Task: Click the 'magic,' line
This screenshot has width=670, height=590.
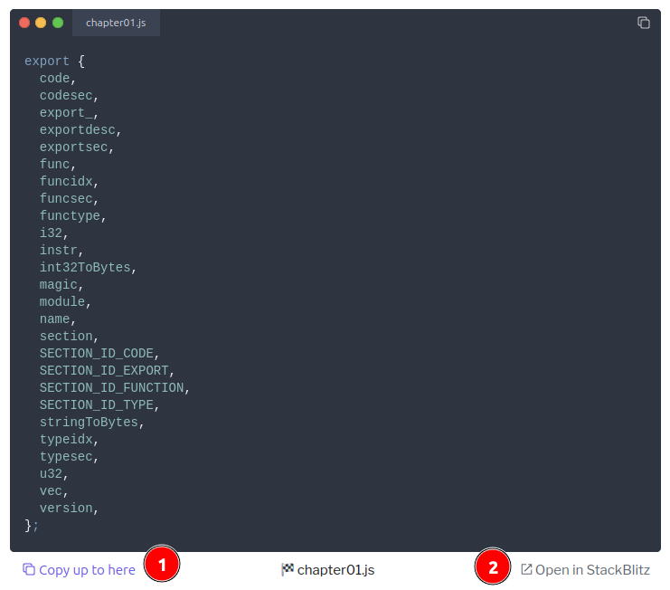Action: pos(61,285)
